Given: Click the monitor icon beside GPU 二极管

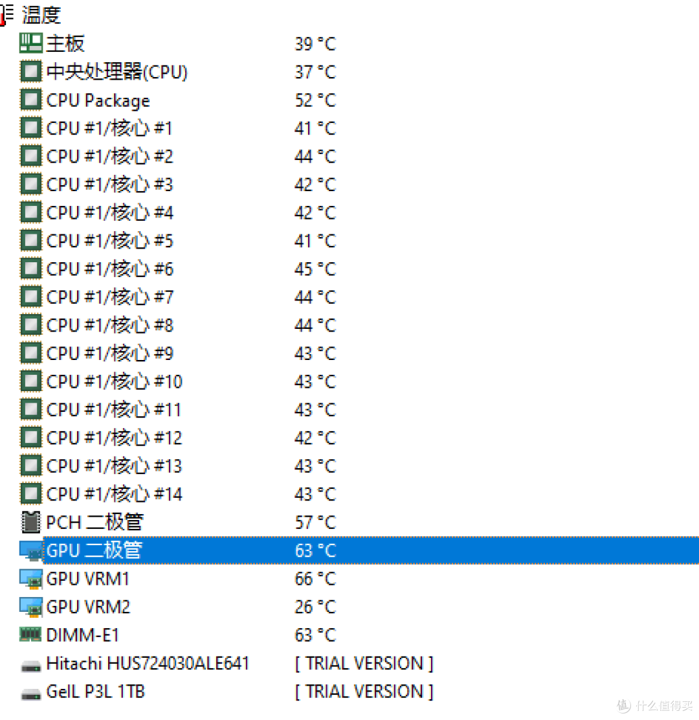Looking at the screenshot, I should point(31,550).
